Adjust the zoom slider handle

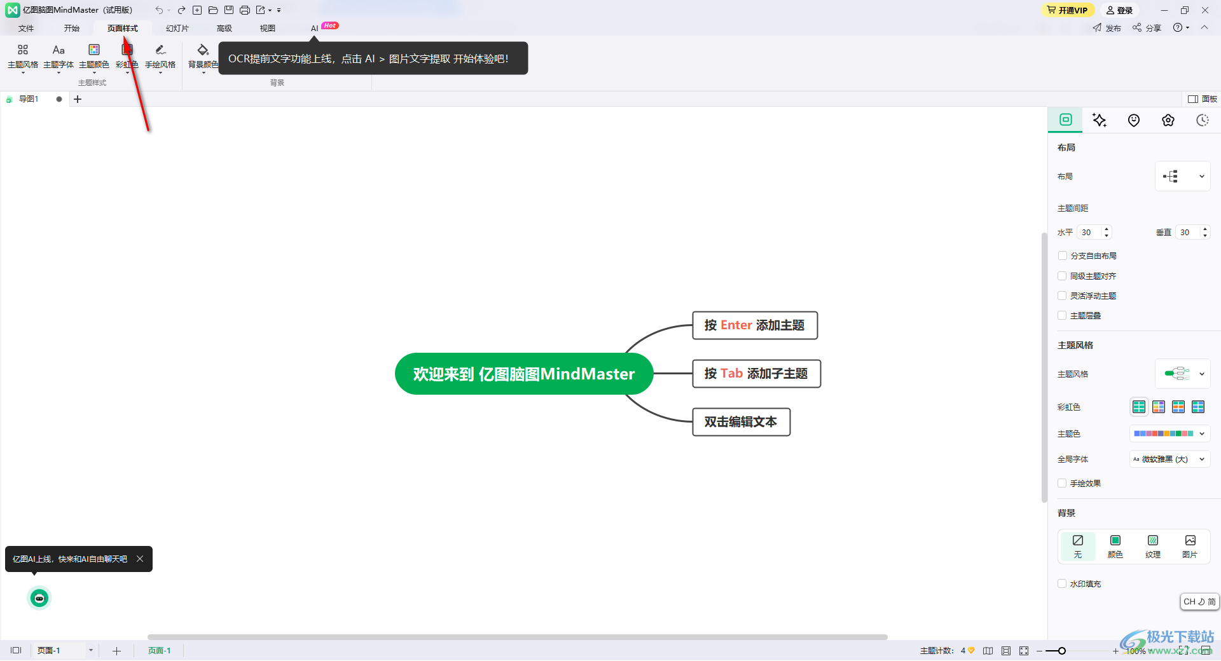(1062, 651)
